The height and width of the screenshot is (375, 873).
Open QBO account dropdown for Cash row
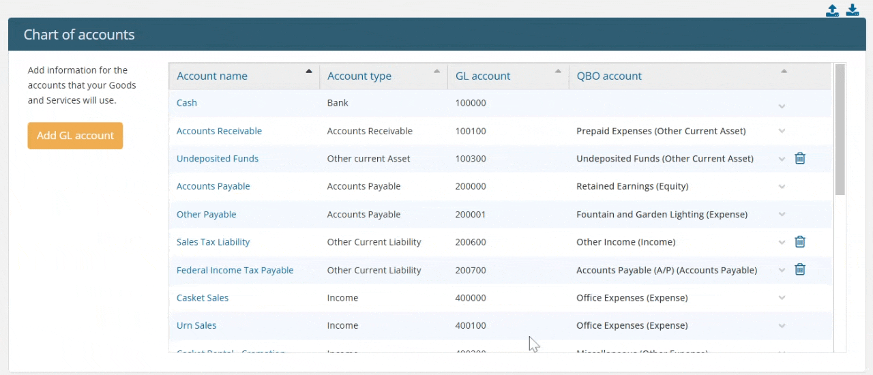pos(782,106)
